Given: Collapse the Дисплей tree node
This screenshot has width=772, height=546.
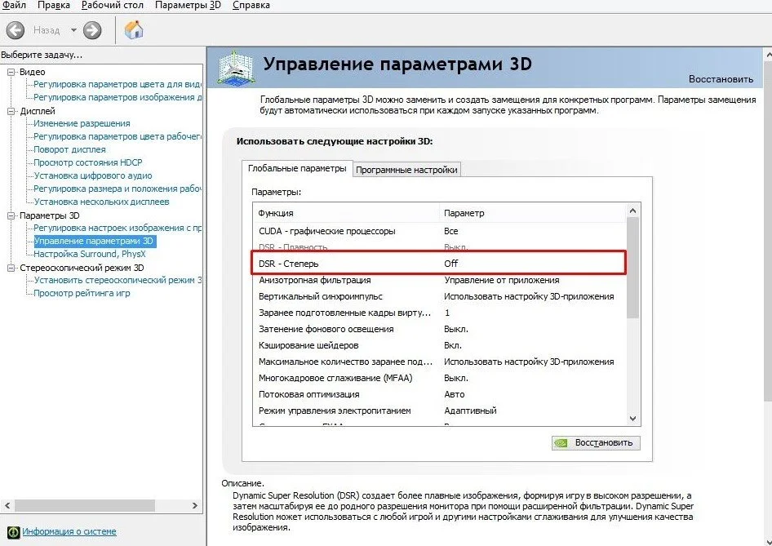Looking at the screenshot, I should click(x=11, y=111).
